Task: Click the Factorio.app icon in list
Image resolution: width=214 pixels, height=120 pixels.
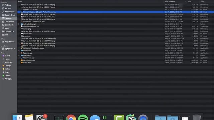Action: pos(22,53)
